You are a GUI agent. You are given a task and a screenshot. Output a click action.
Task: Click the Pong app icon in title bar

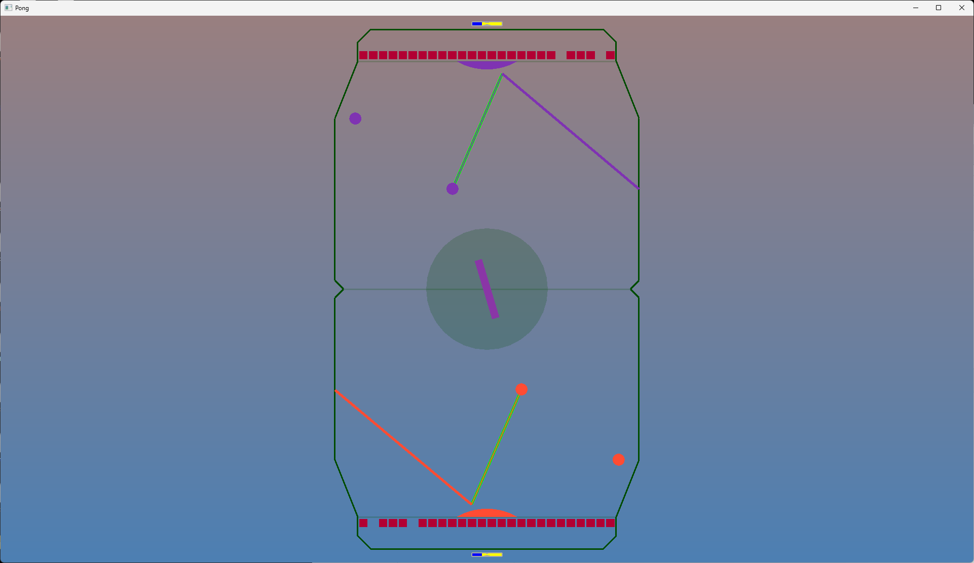pos(8,8)
